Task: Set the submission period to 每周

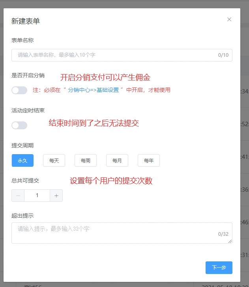Action: tap(85, 160)
